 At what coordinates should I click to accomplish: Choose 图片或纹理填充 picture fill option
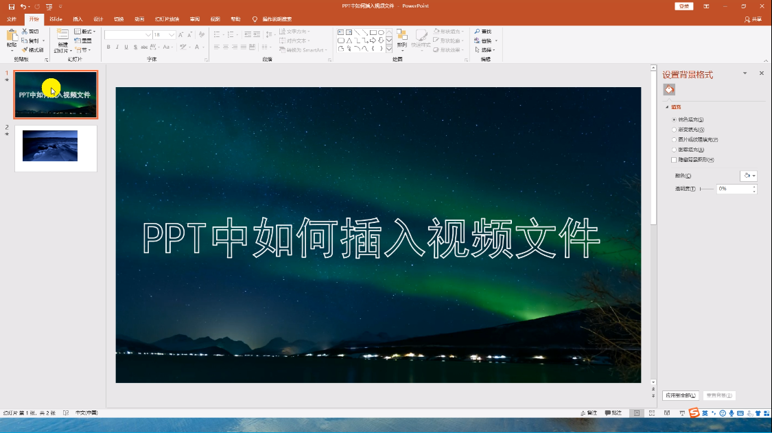pyautogui.click(x=674, y=139)
